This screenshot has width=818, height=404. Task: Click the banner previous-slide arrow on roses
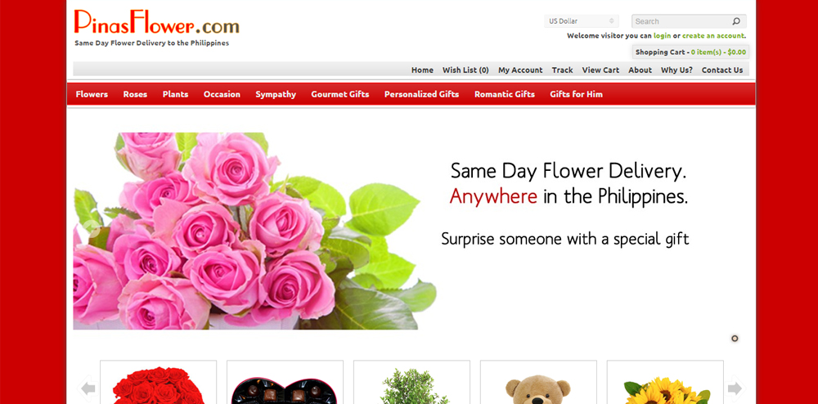[x=92, y=228]
